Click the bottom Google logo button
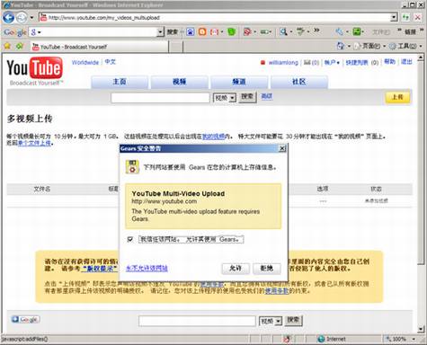This screenshot has height=345, width=427. point(25,320)
